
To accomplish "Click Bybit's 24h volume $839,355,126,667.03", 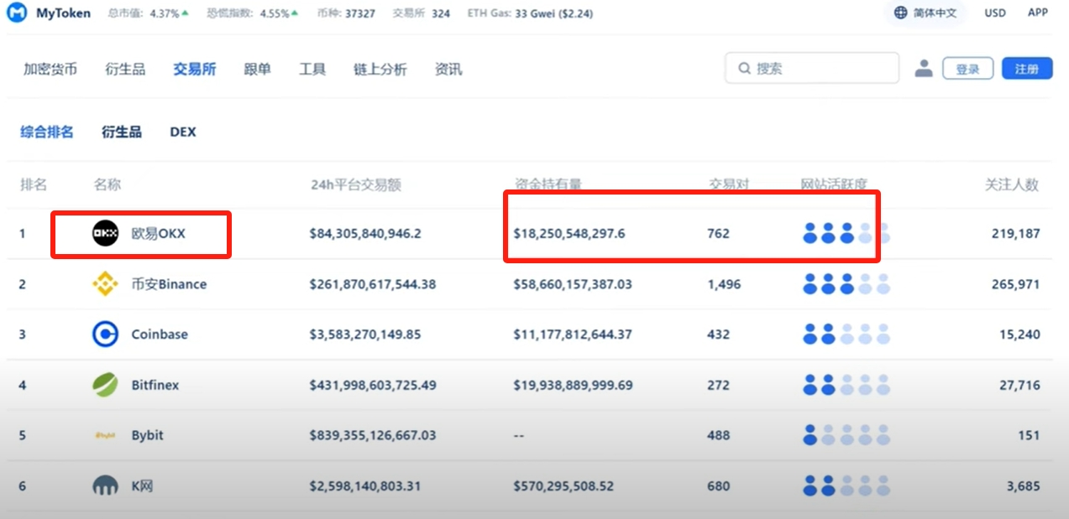I will (373, 435).
